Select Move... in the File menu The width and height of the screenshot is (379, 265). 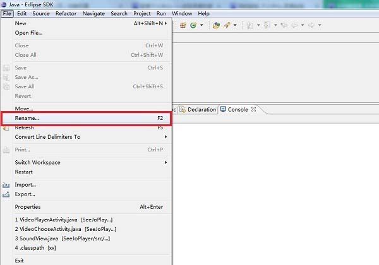click(87, 109)
